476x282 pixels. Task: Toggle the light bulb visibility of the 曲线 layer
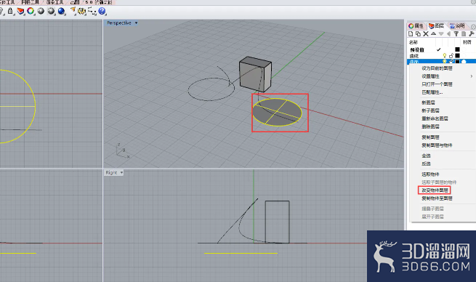click(445, 55)
